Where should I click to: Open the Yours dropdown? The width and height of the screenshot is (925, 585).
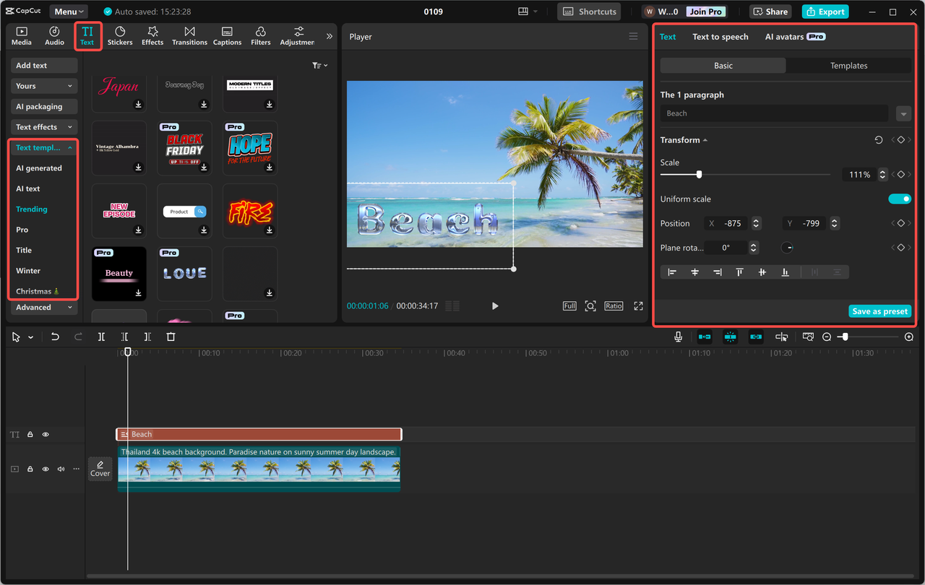pyautogui.click(x=43, y=86)
